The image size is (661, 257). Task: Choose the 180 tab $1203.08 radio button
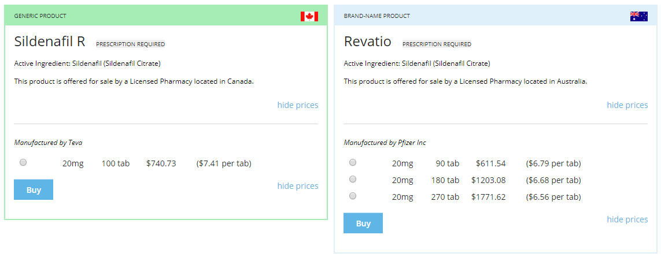click(x=353, y=180)
